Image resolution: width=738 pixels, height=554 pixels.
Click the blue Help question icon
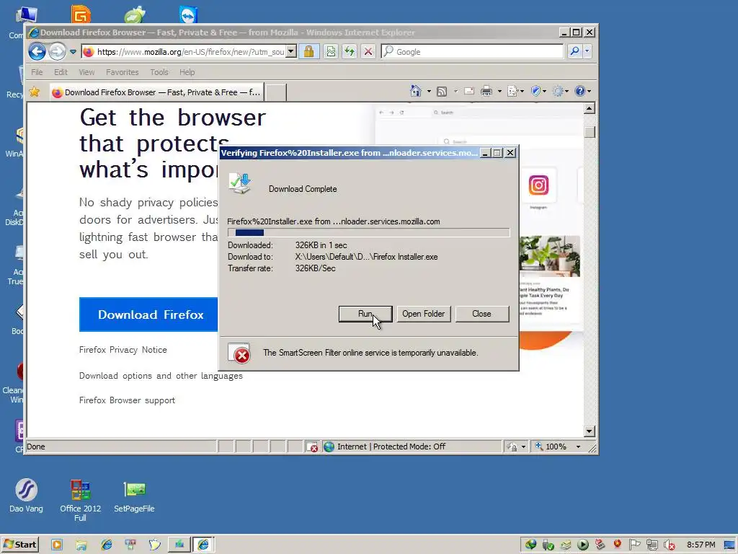[x=580, y=92]
